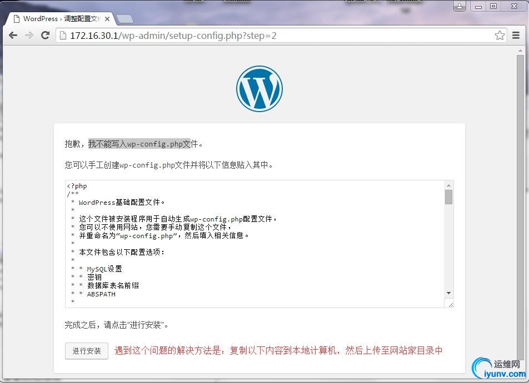Image resolution: width=529 pixels, height=383 pixels.
Task: Click inside the wp-config.php code textarea
Action: (x=254, y=244)
